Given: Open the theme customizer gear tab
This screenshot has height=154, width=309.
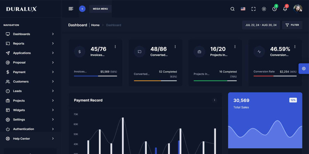Looking at the screenshot, I should [x=304, y=69].
